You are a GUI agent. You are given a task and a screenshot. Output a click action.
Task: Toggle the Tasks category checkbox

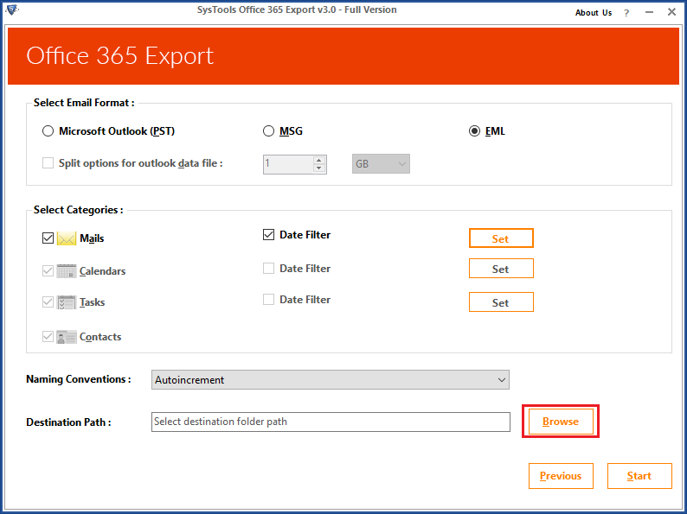[48, 301]
